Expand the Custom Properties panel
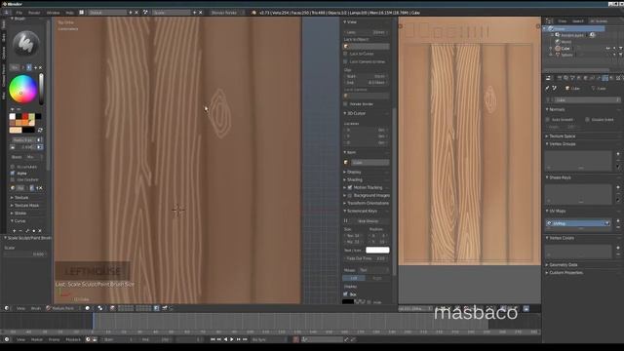624x351 pixels. coord(565,273)
